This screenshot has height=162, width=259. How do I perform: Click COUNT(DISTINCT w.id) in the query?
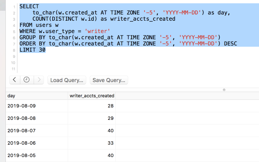pos(65,19)
